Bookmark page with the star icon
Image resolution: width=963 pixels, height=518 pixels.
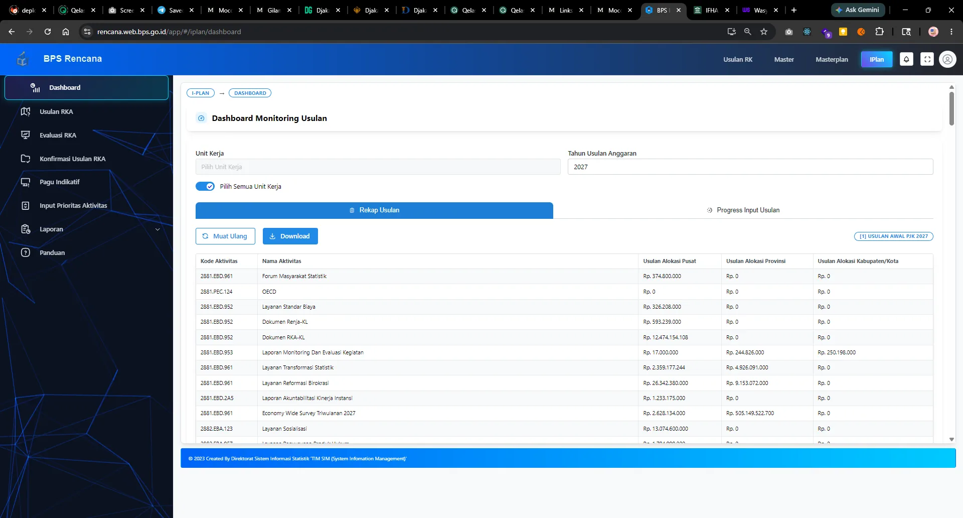(764, 32)
